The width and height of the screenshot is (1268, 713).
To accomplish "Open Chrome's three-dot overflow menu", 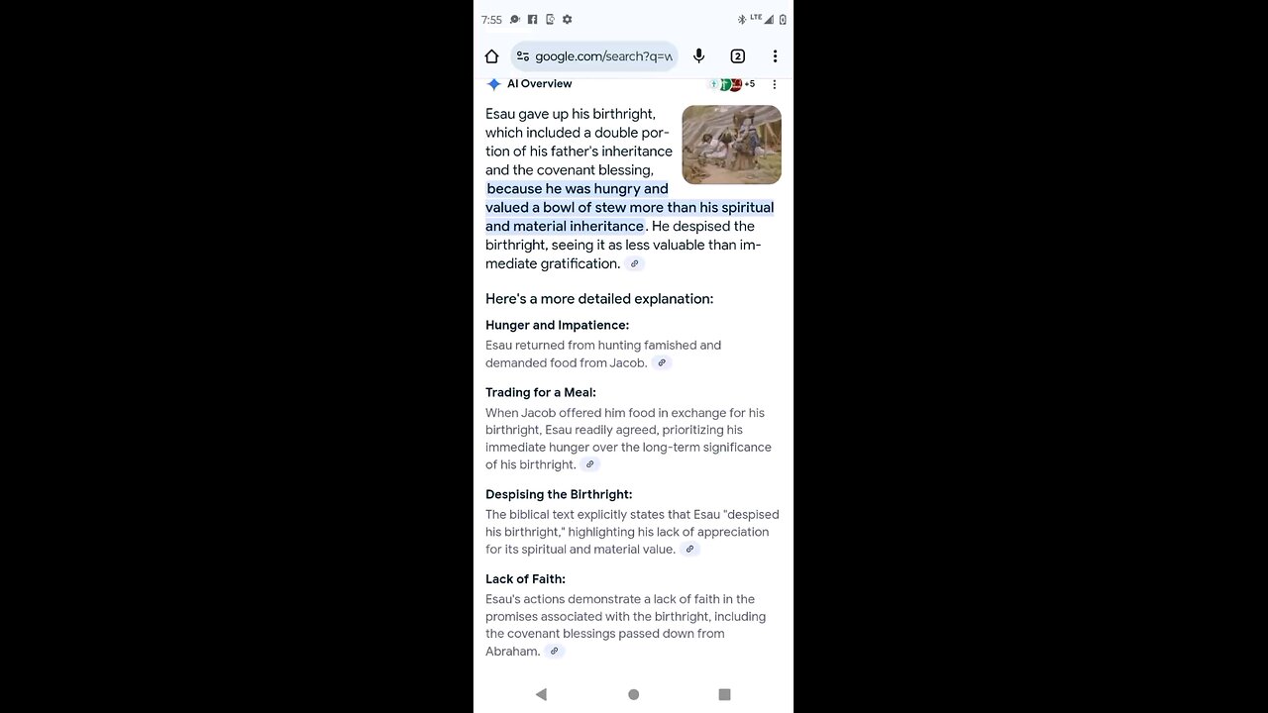I will coord(775,56).
